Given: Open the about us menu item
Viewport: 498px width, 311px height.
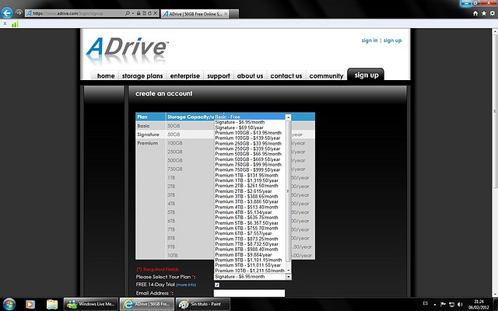Looking at the screenshot, I should click(x=250, y=76).
